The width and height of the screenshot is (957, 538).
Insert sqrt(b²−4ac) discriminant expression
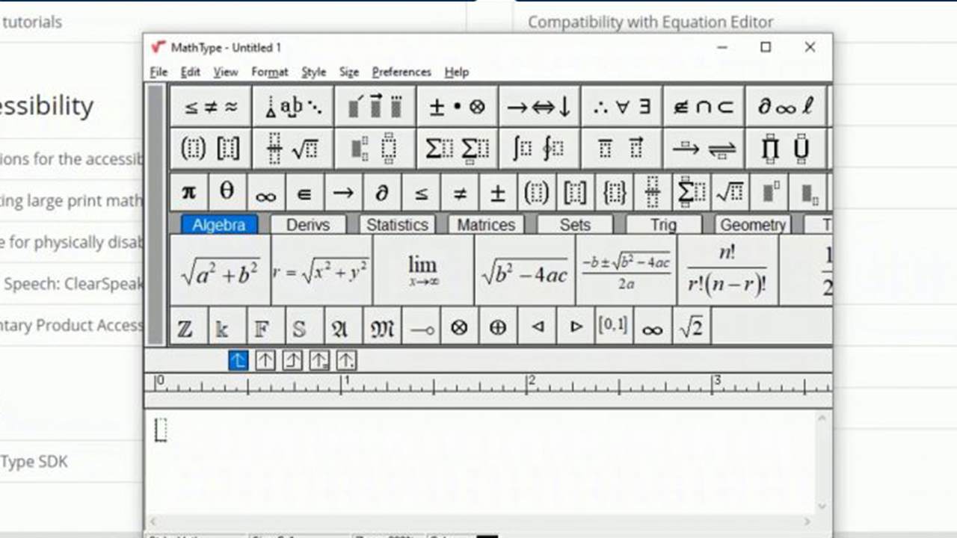525,270
